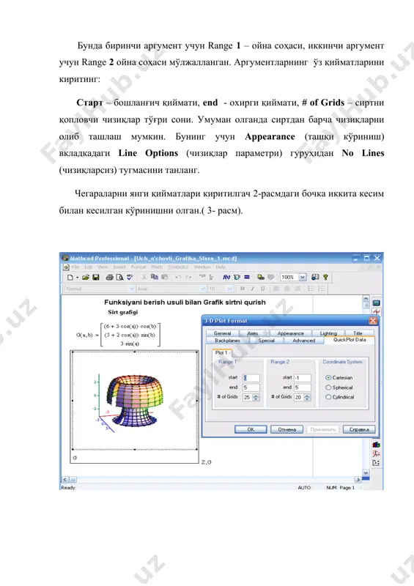Viewport: 414px width, 586px height.
Task: Select the Cartesian coordinate system
Action: tap(339, 377)
